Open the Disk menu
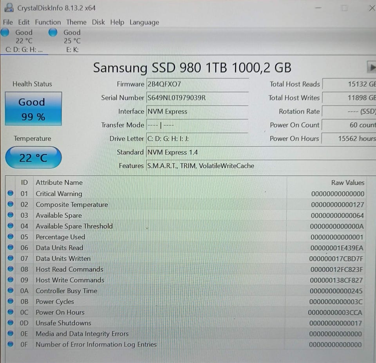Image resolution: width=376 pixels, height=363 pixels. [98, 22]
